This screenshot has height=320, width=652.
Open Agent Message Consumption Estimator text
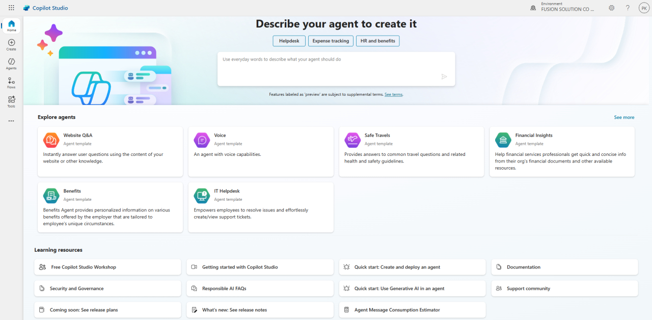click(x=397, y=310)
